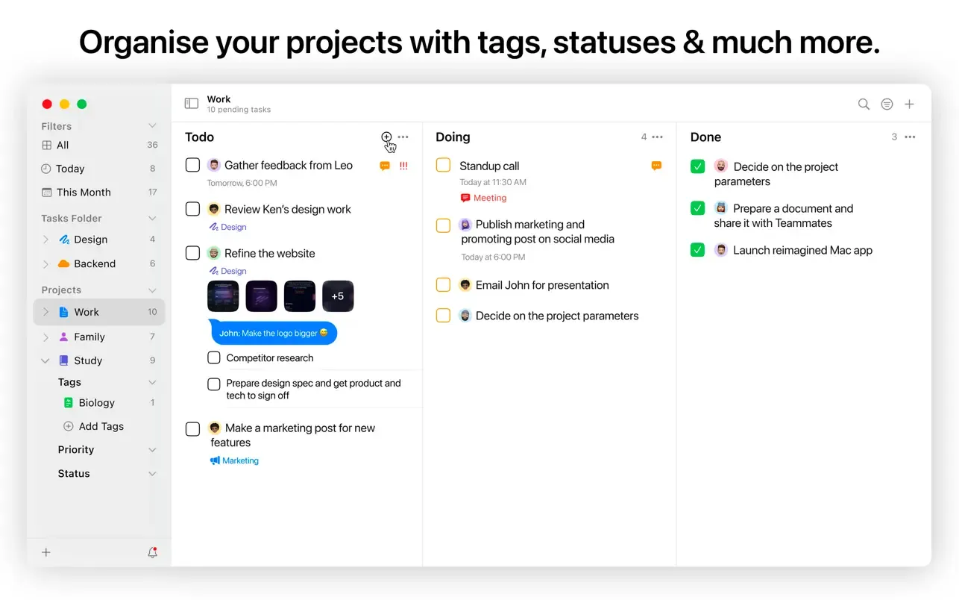Screen dimensions: 959x600
Task: Click the plus icon at sidebar bottom left
Action: [x=45, y=552]
